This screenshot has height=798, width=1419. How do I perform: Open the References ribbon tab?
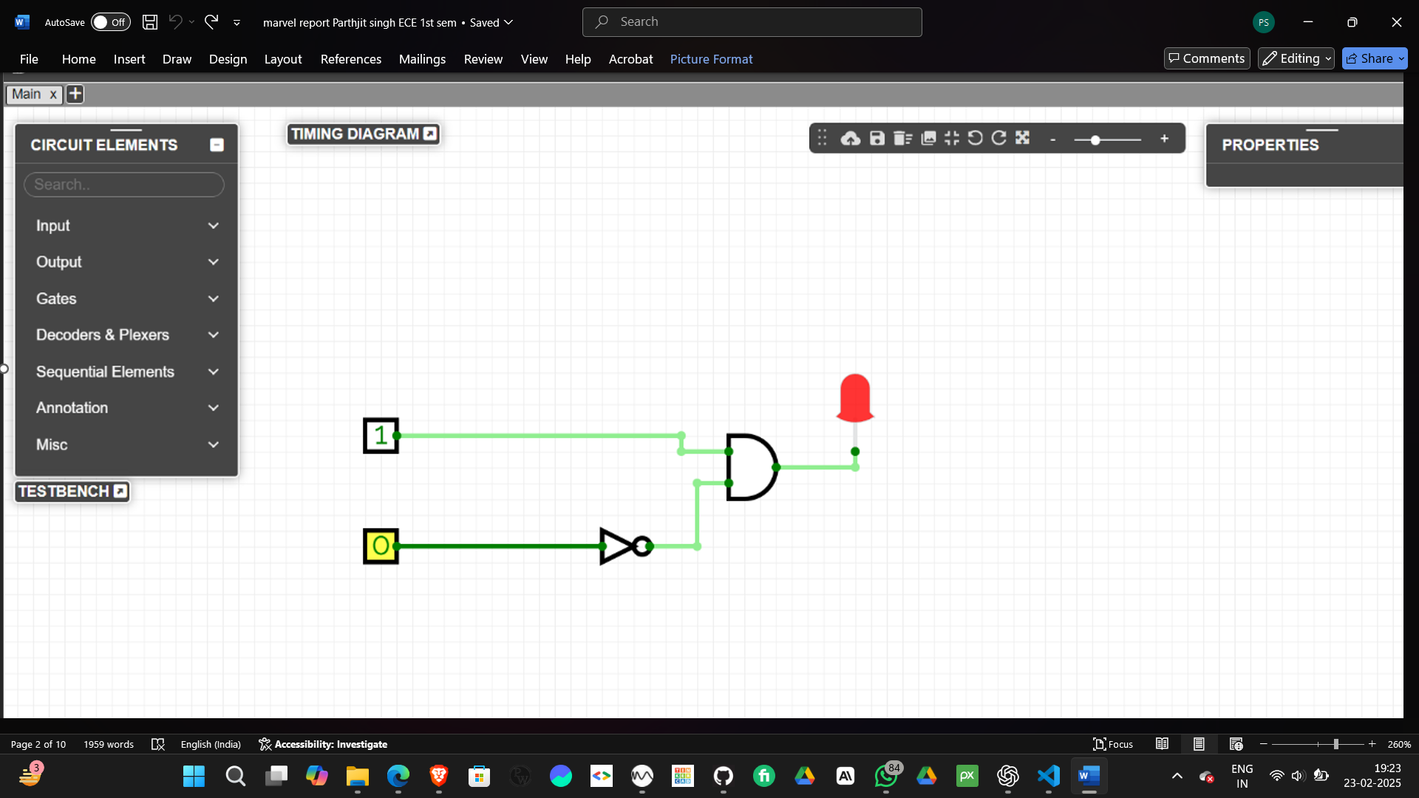tap(350, 59)
